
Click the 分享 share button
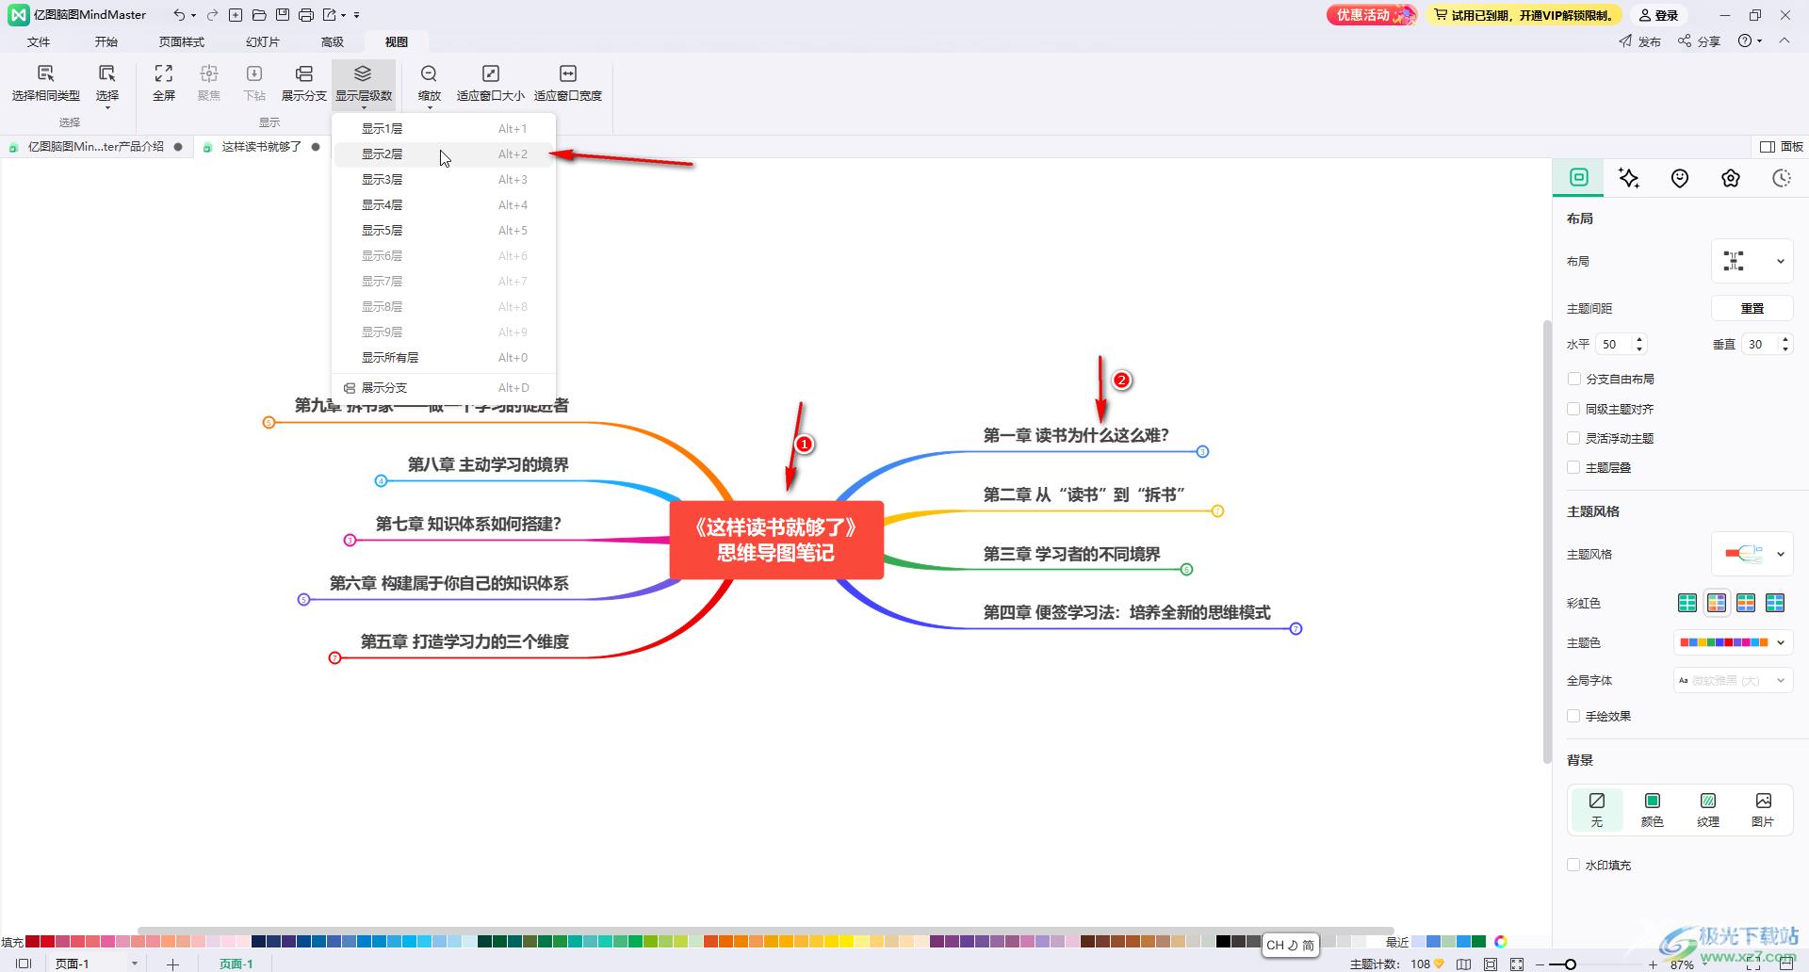click(1699, 40)
